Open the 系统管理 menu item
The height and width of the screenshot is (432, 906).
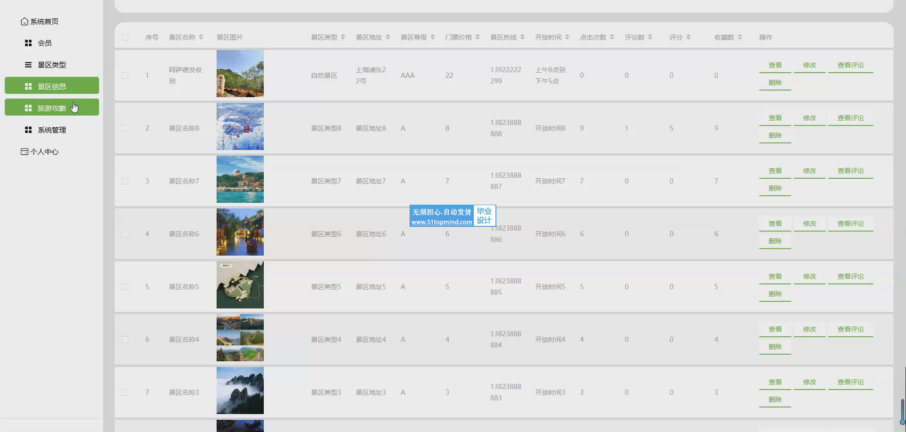click(x=52, y=130)
